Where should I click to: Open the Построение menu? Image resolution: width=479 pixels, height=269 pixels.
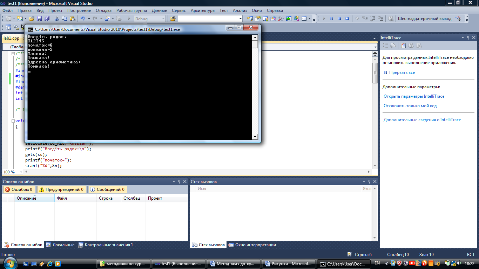(x=79, y=11)
